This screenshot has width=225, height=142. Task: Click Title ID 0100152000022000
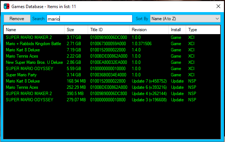pyautogui.click(x=108, y=50)
